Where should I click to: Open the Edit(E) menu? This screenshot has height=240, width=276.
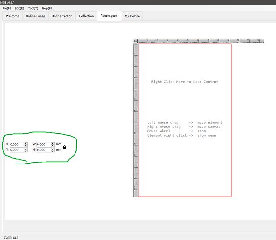pyautogui.click(x=19, y=8)
